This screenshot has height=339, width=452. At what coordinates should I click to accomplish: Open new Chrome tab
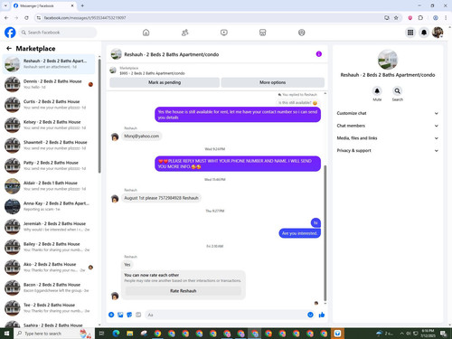tap(82, 5)
